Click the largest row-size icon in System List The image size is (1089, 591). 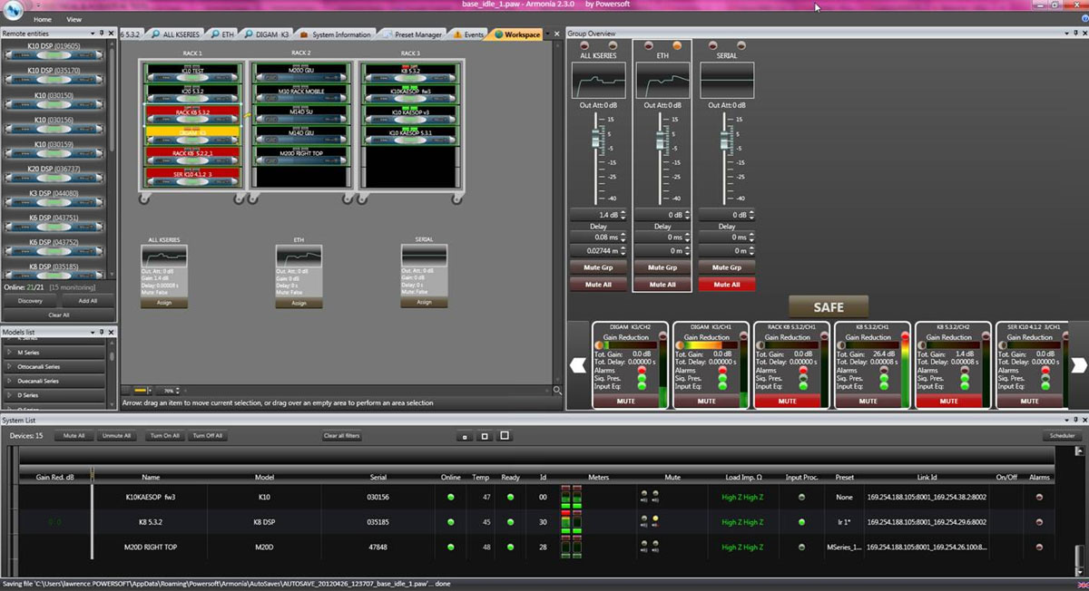[505, 436]
